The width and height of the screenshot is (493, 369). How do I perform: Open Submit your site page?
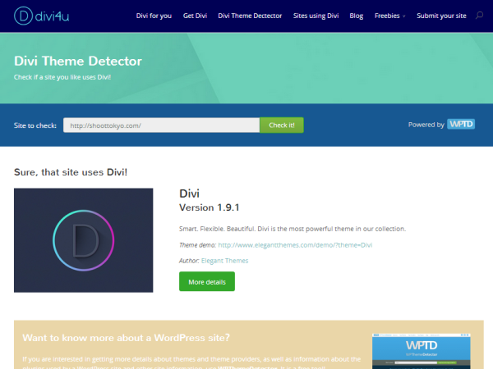click(x=441, y=16)
